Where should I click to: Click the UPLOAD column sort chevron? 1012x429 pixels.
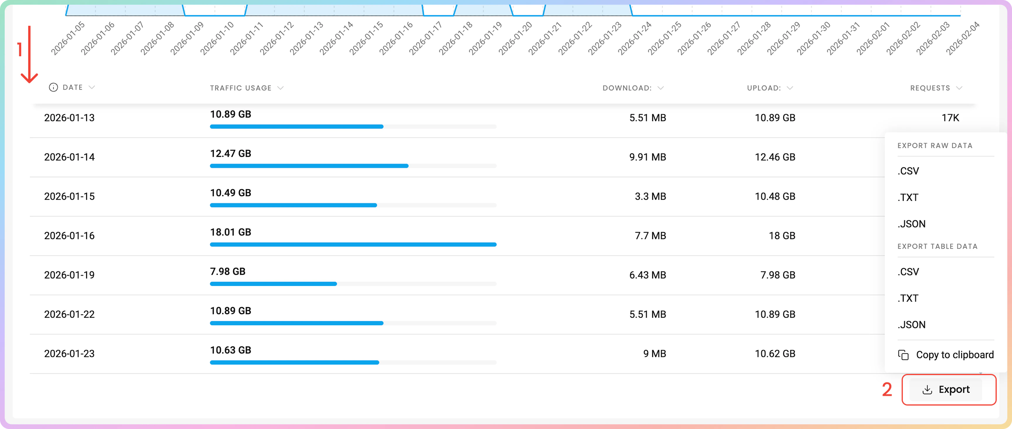(x=790, y=88)
